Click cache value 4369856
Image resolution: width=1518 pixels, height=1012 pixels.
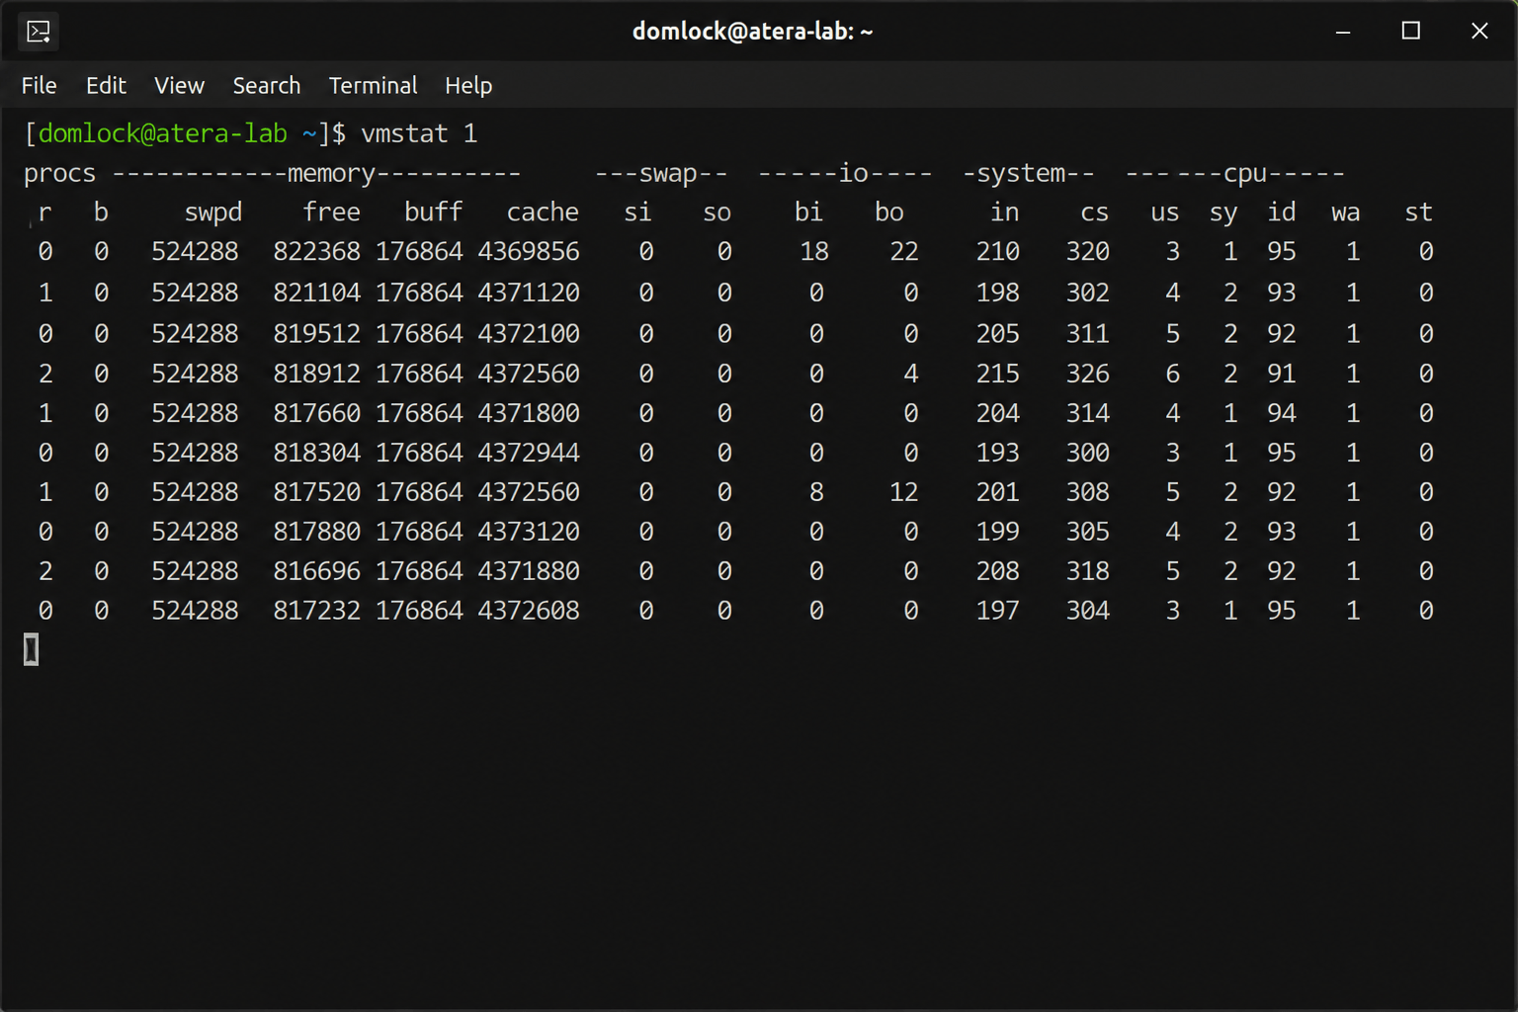pos(529,252)
